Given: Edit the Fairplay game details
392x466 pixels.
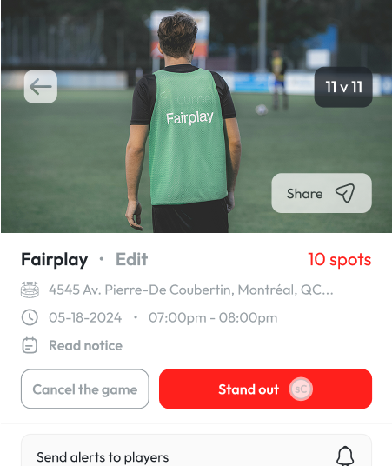Looking at the screenshot, I should point(131,259).
